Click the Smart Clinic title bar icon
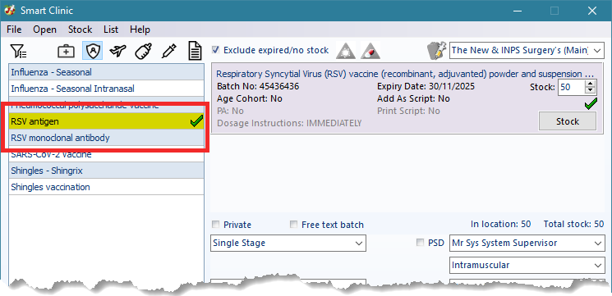This screenshot has height=296, width=612. coord(10,11)
